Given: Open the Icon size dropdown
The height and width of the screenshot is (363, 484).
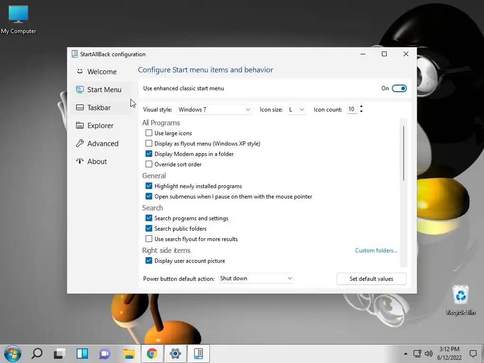Looking at the screenshot, I should coord(296,110).
